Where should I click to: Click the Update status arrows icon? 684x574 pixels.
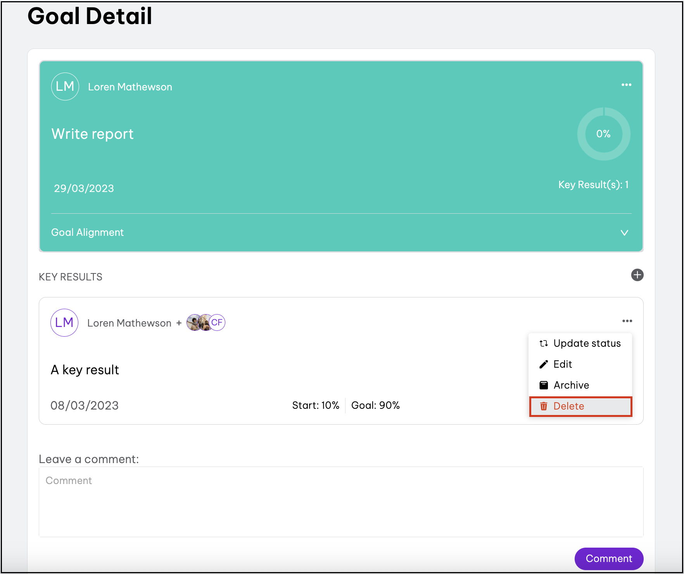tap(544, 344)
